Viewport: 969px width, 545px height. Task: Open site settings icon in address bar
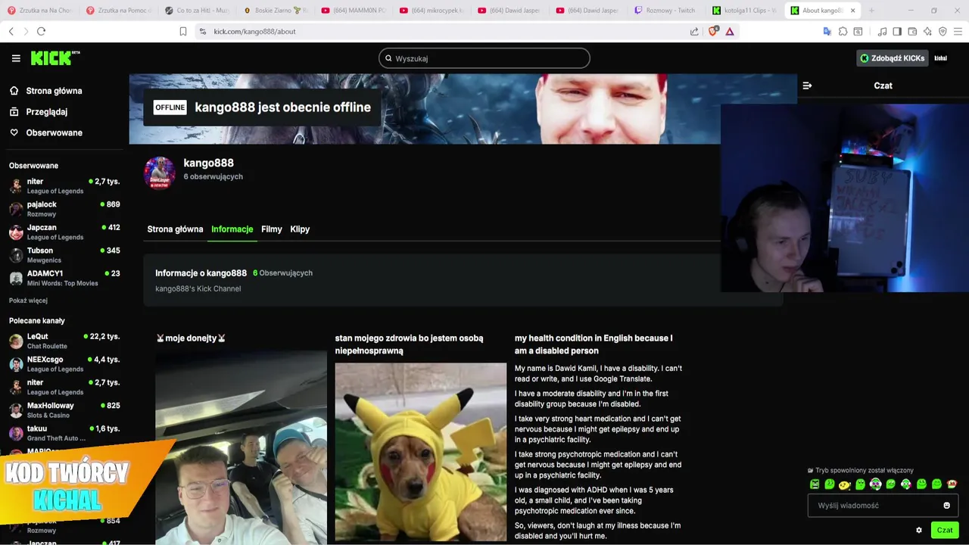[x=202, y=31]
